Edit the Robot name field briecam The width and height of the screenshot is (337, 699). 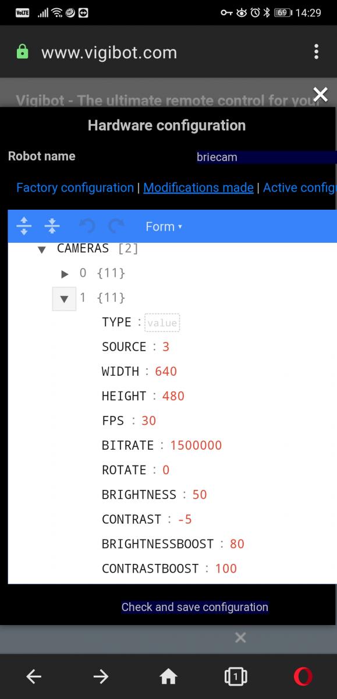[x=267, y=157]
